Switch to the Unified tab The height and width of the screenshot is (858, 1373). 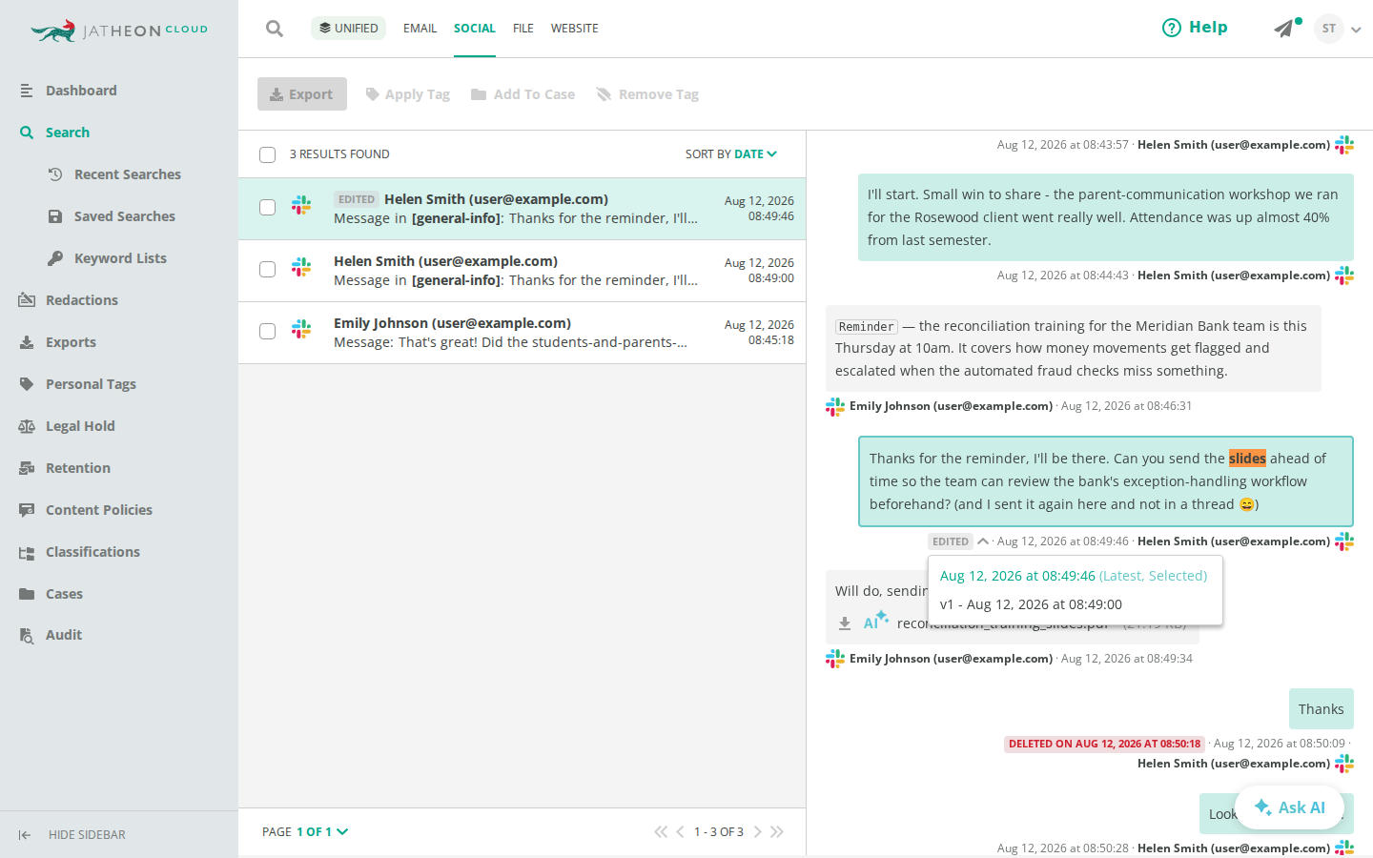[x=348, y=29]
